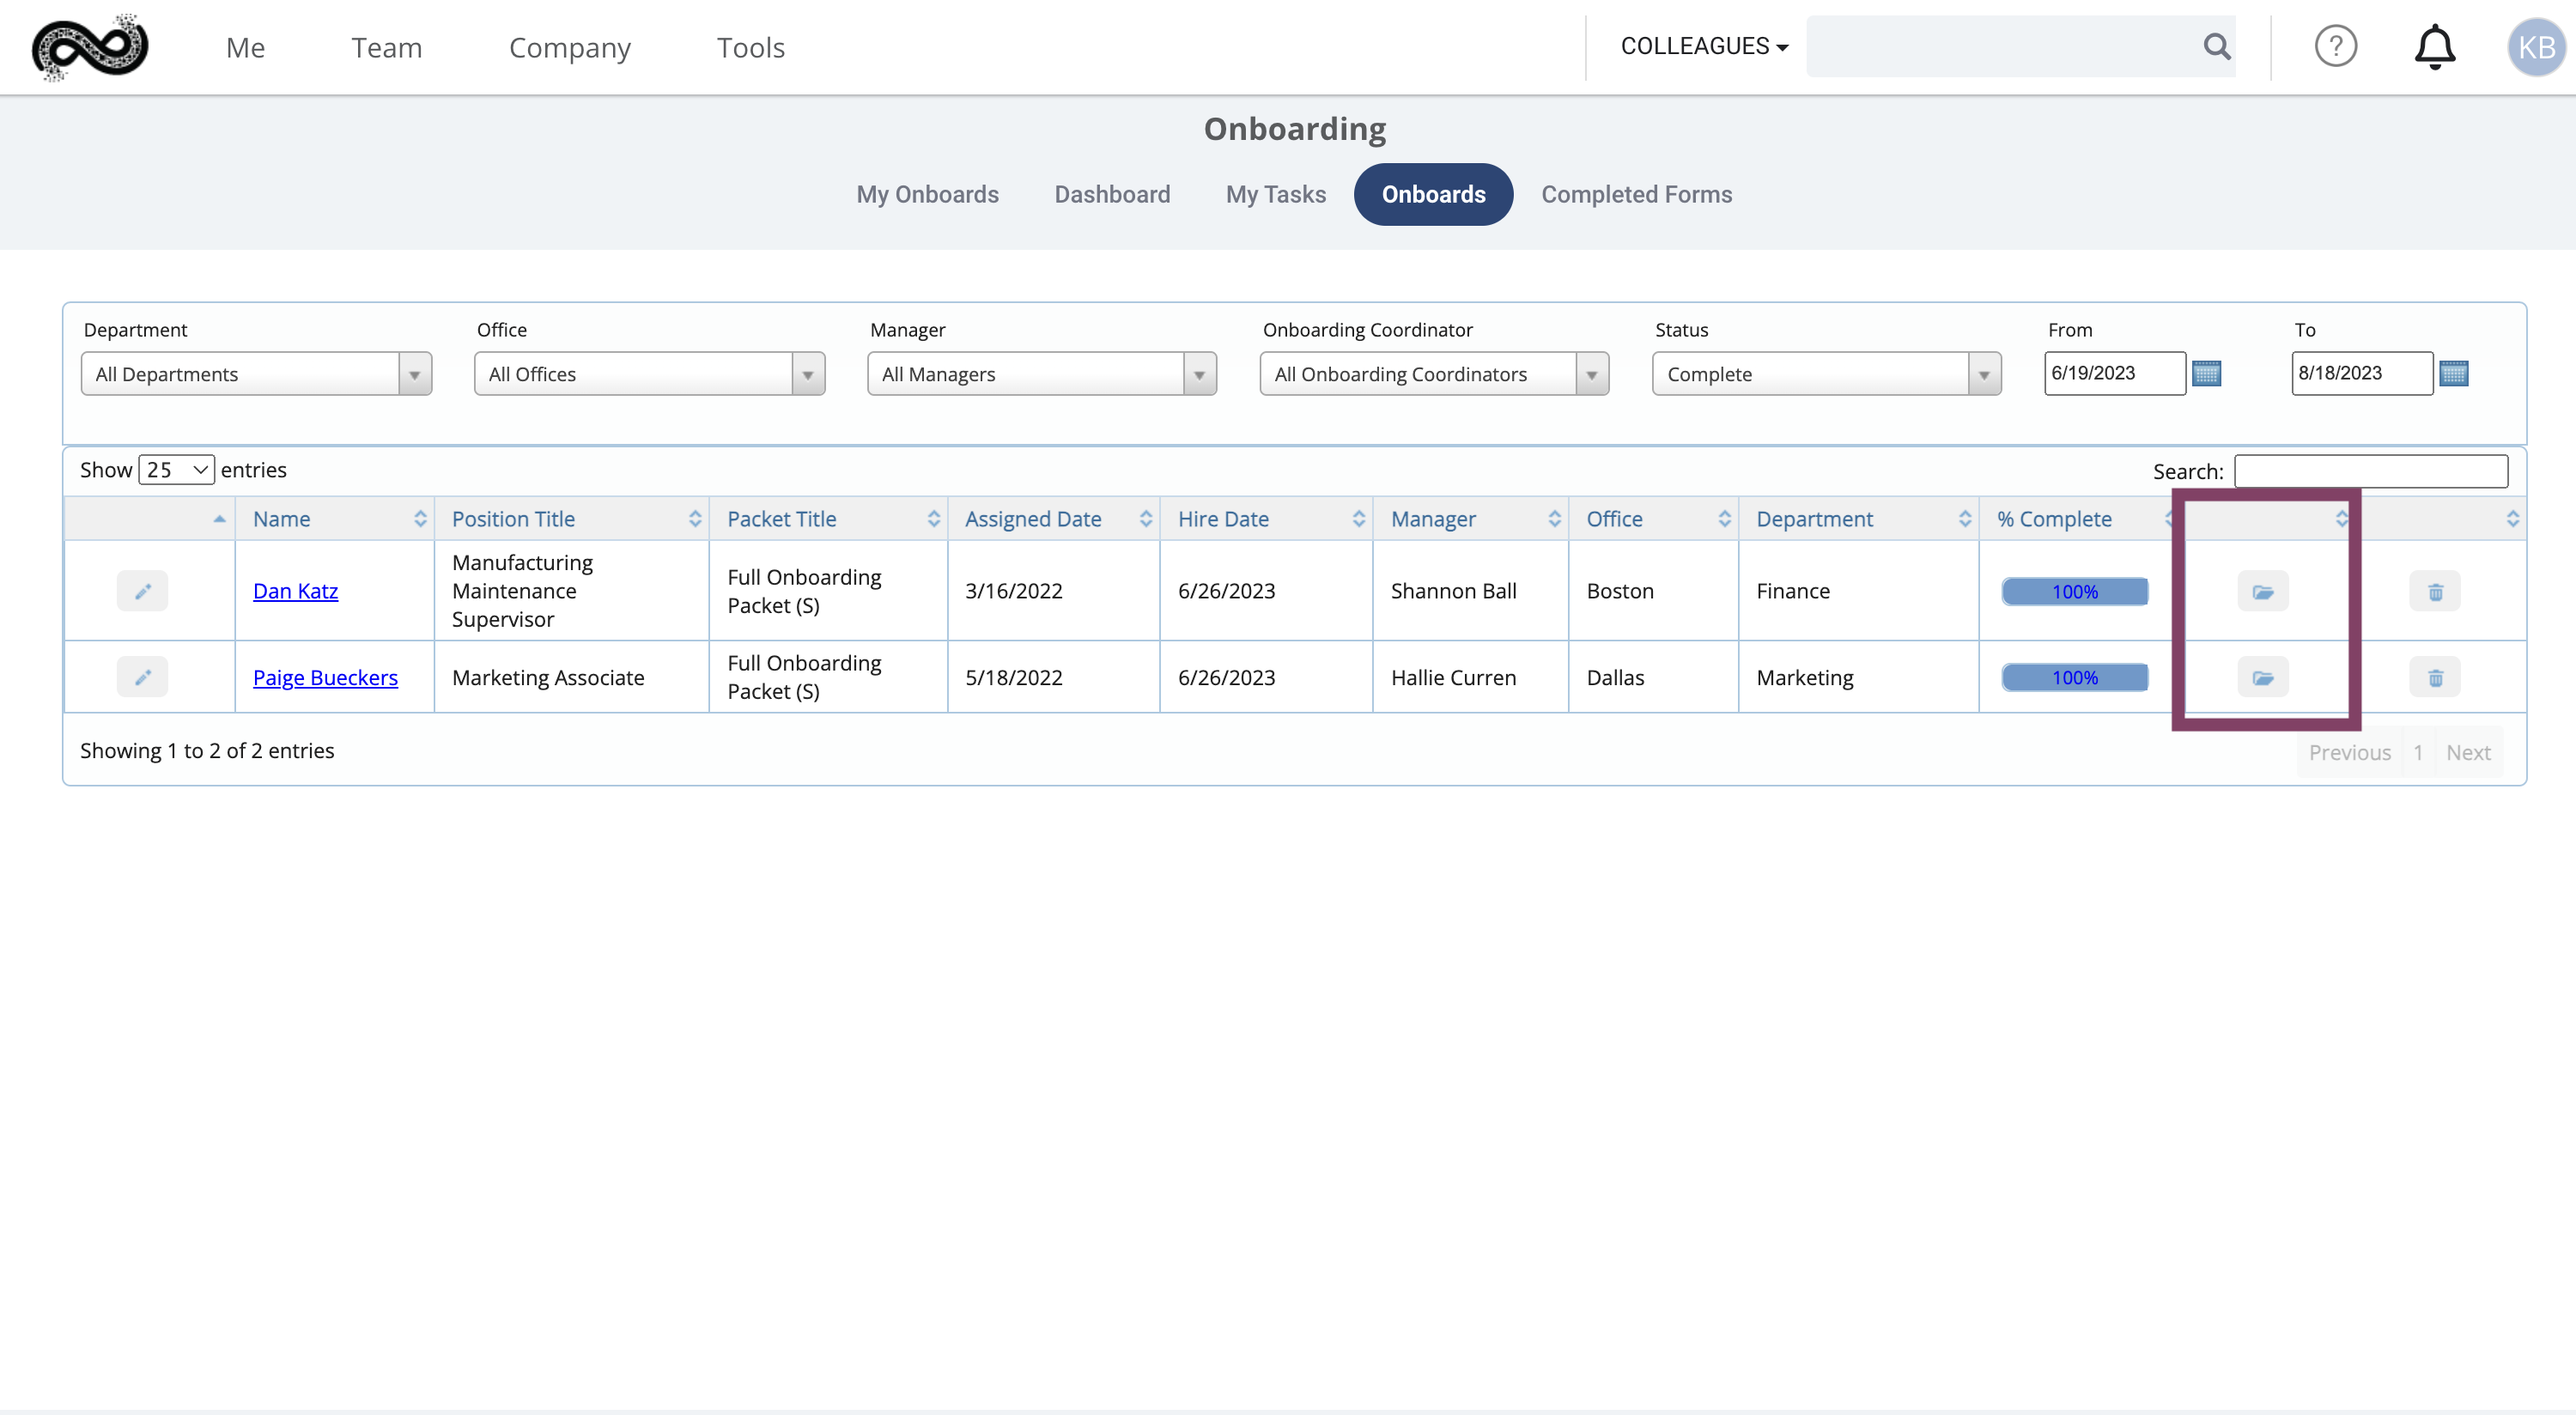Viewport: 2576px width, 1415px height.
Task: Open the notifications bell
Action: tap(2434, 47)
